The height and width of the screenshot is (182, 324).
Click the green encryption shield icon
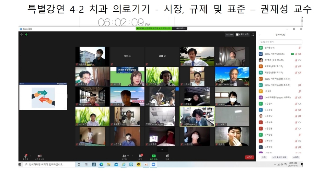click(x=26, y=34)
